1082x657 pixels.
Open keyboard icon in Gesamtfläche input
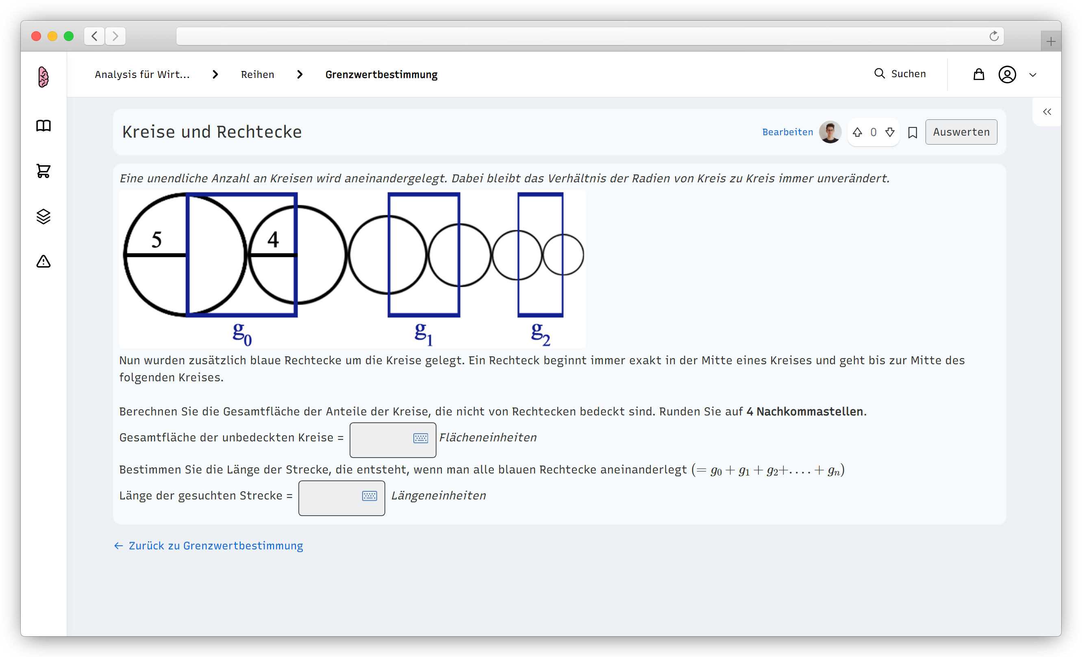tap(420, 438)
